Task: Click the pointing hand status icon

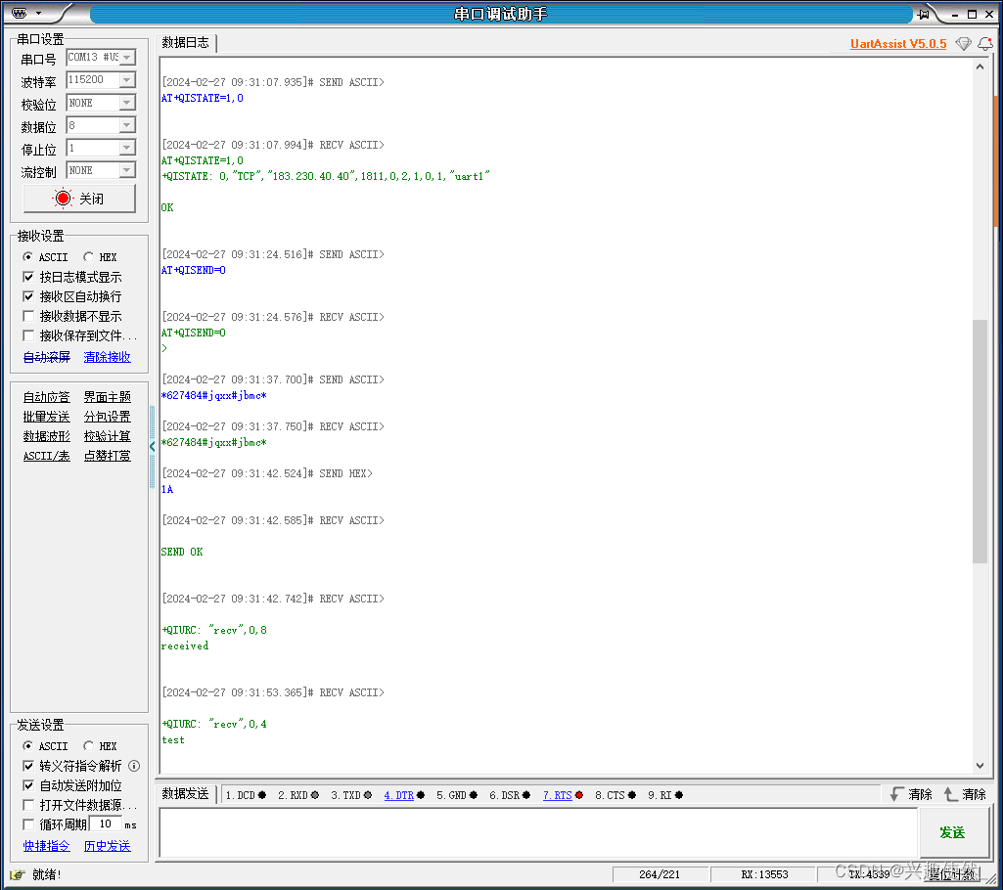Action: pyautogui.click(x=18, y=874)
